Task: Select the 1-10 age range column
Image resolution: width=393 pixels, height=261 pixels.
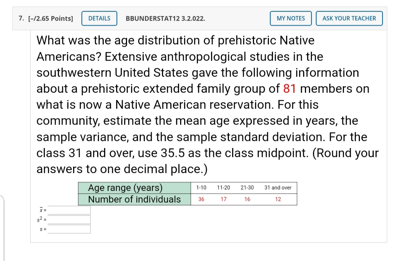Action: pyautogui.click(x=201, y=188)
